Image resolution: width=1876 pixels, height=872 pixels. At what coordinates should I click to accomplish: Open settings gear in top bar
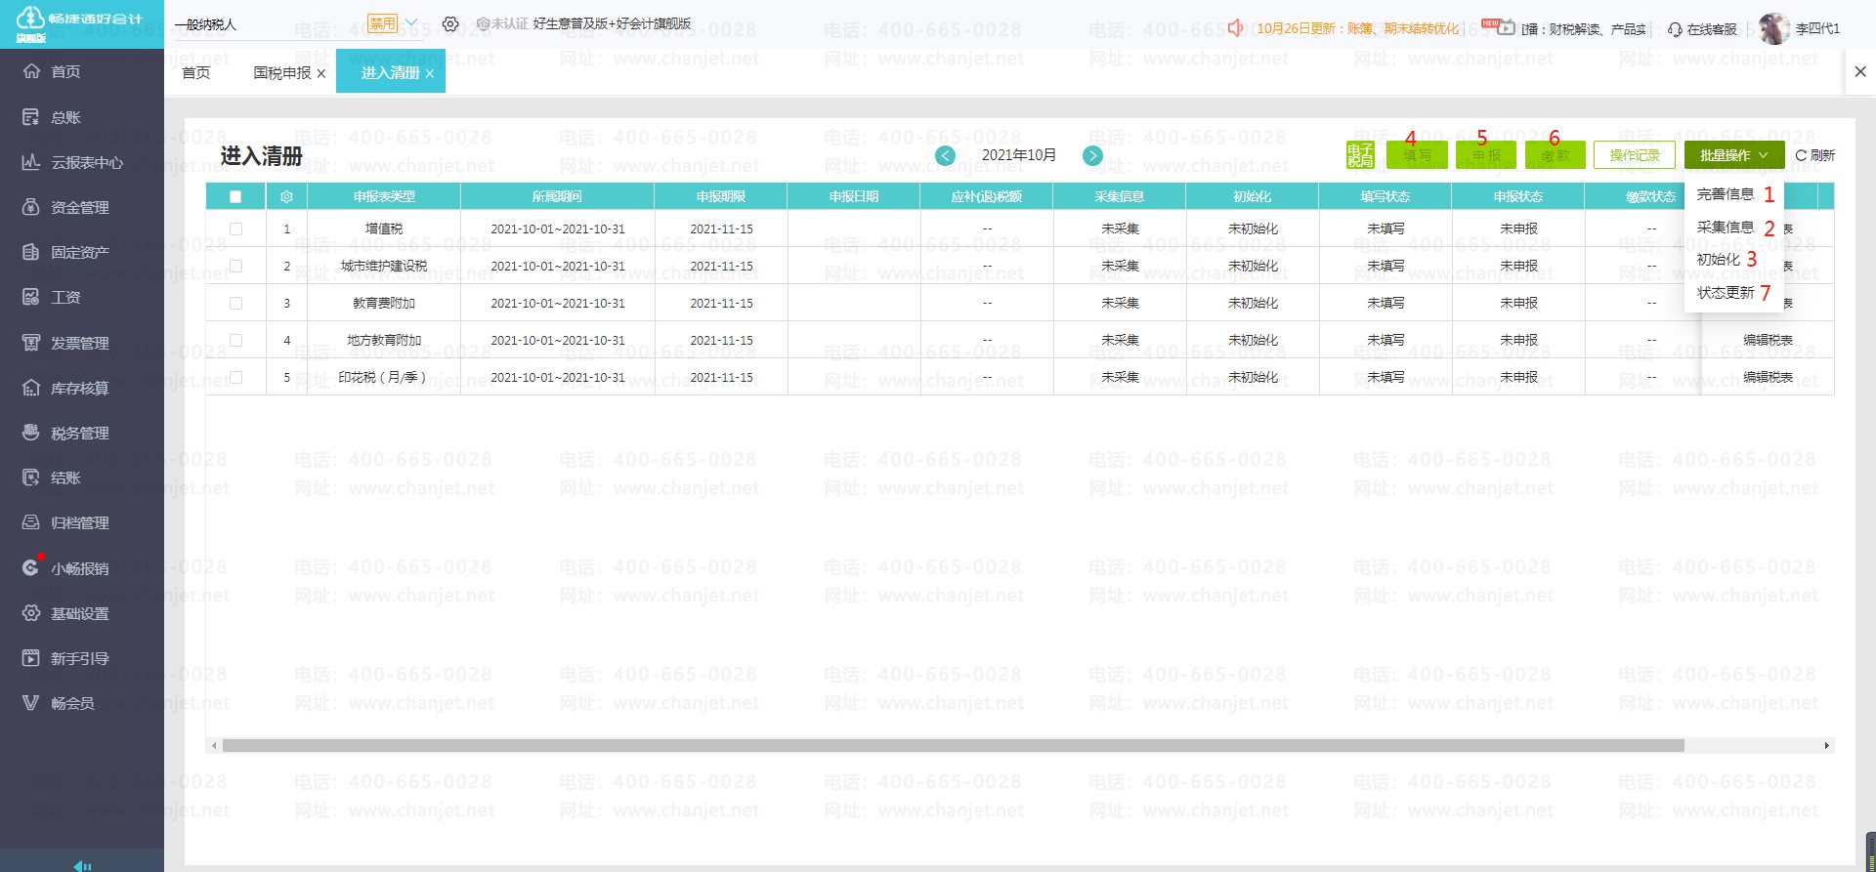[x=449, y=24]
